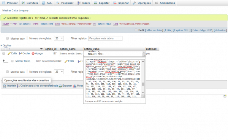
Task: Click the Pesquisar magnifier icon
Action: [58, 3]
